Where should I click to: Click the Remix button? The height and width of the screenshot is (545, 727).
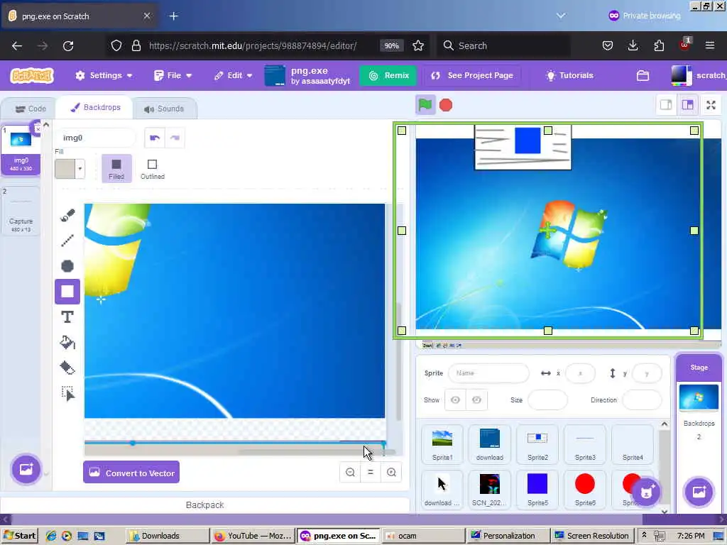(x=388, y=75)
